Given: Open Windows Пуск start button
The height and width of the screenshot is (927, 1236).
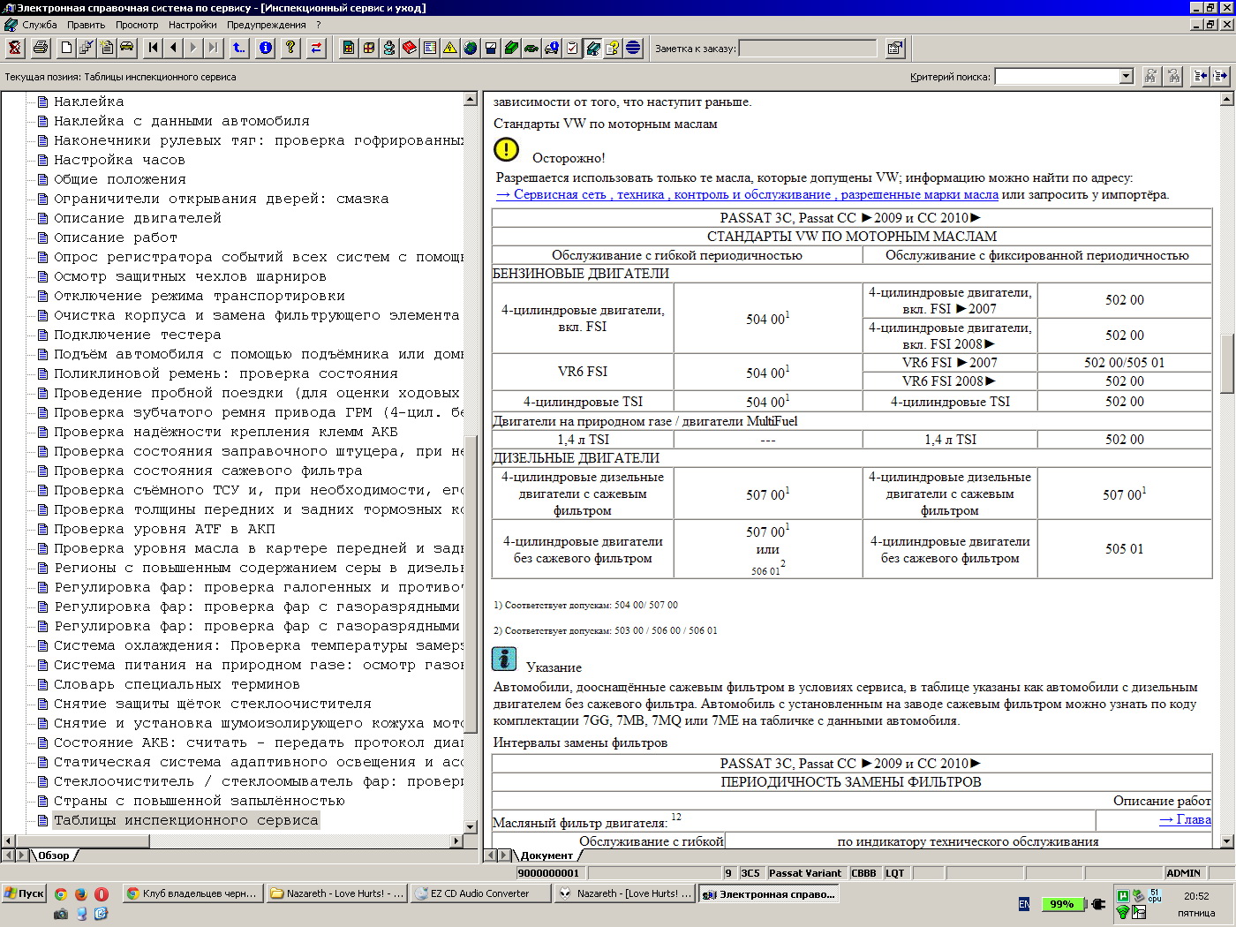Looking at the screenshot, I should point(24,893).
